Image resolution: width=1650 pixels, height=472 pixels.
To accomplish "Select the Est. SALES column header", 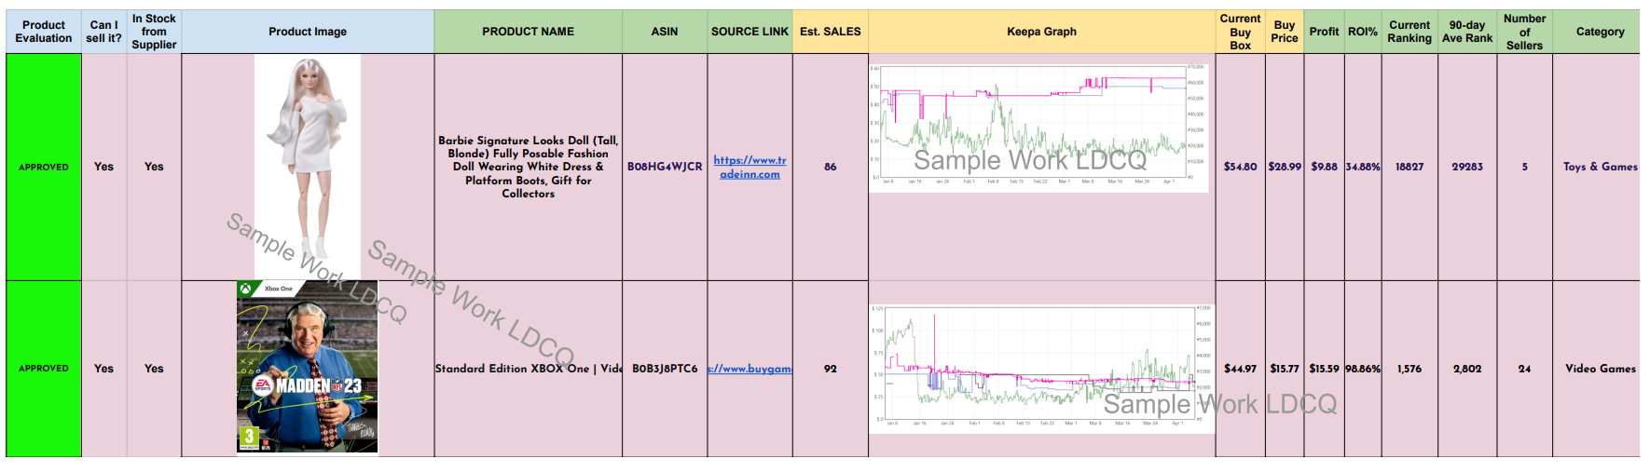I will click(x=831, y=32).
